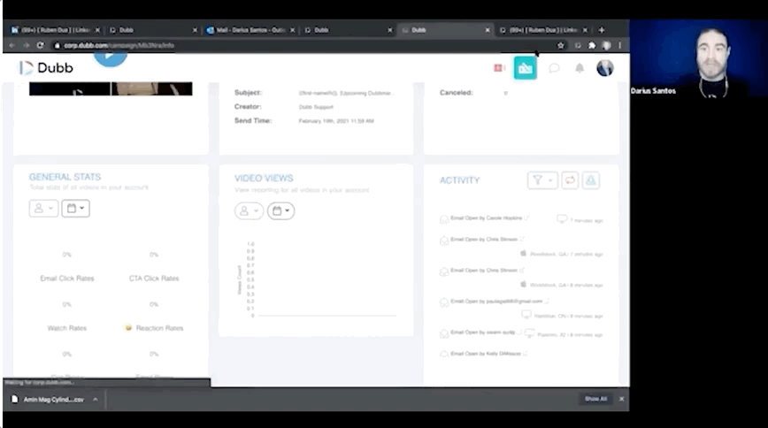The height and width of the screenshot is (428, 768).
Task: Click the red refresh activity icon
Action: tap(570, 180)
